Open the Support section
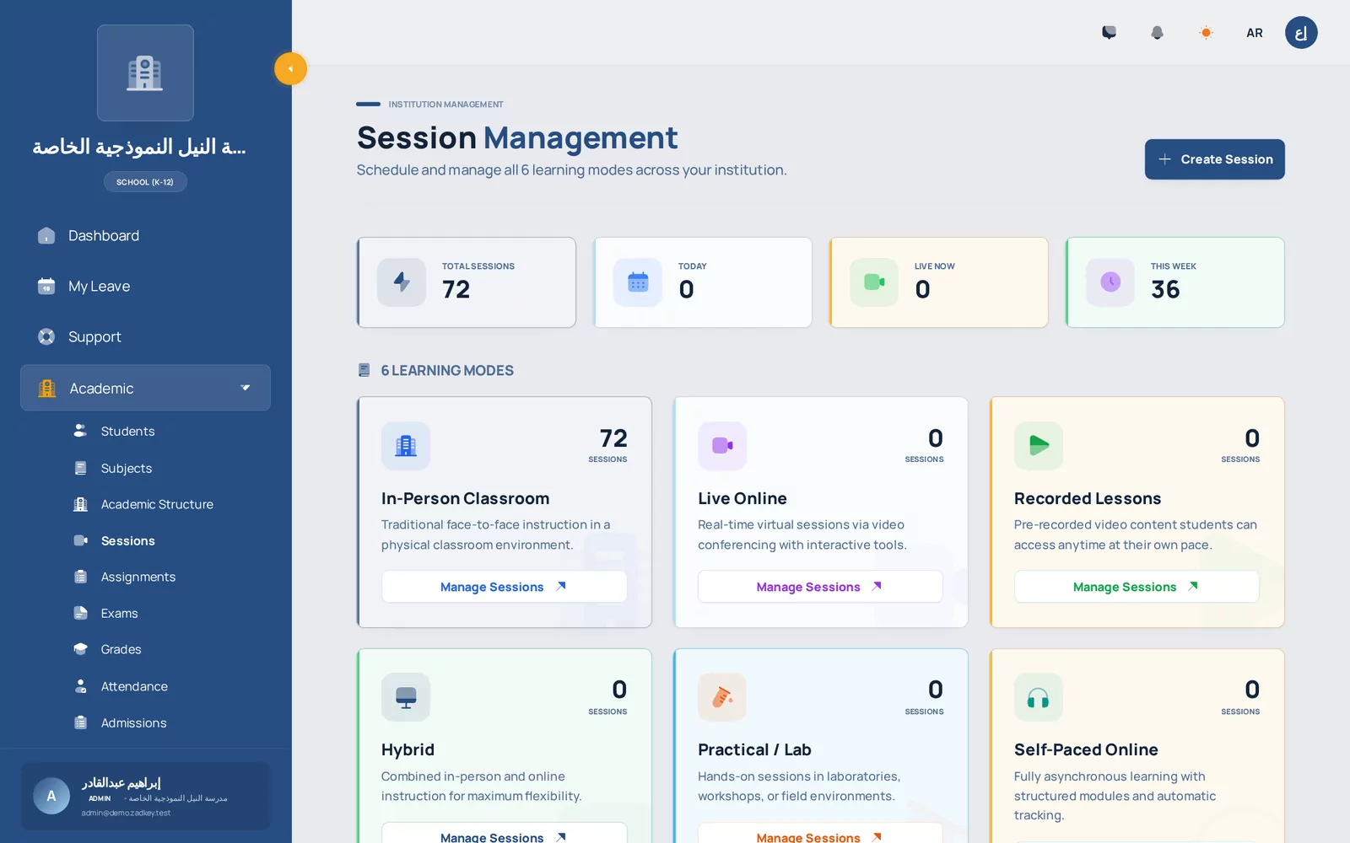The image size is (1350, 843). 145,337
